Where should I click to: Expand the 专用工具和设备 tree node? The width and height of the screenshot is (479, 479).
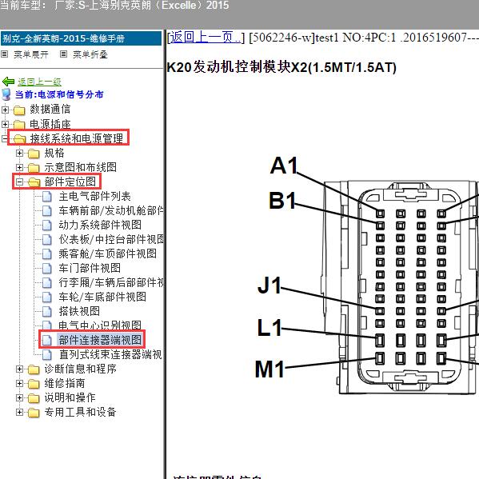[19, 412]
